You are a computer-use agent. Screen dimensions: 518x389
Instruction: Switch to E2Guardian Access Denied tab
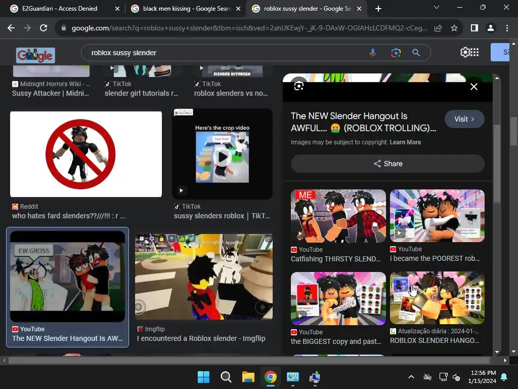(x=60, y=9)
